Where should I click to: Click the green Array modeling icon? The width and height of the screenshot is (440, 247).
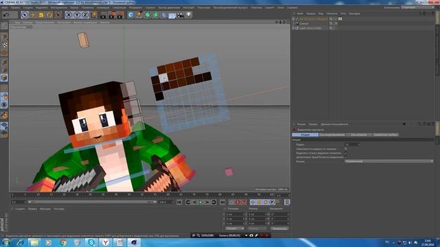155,15
